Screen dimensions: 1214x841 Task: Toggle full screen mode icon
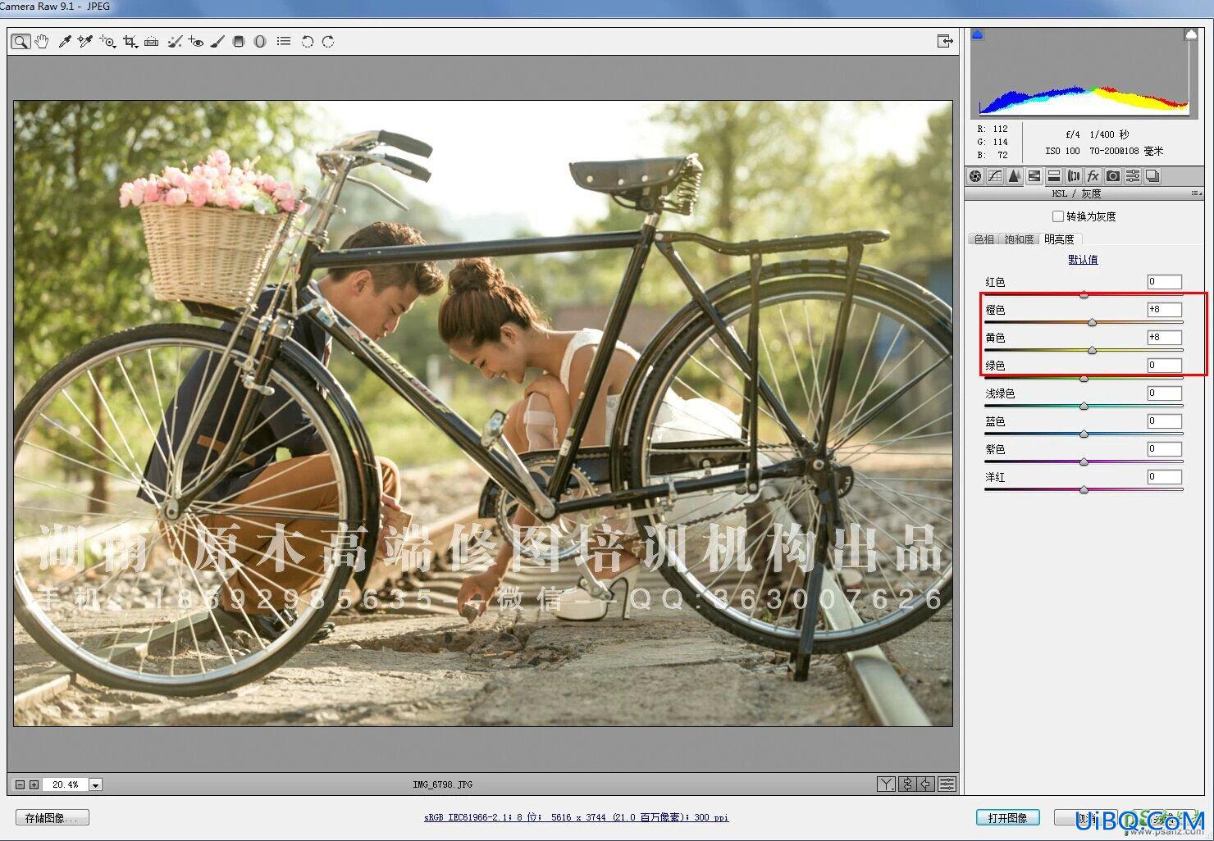[945, 41]
